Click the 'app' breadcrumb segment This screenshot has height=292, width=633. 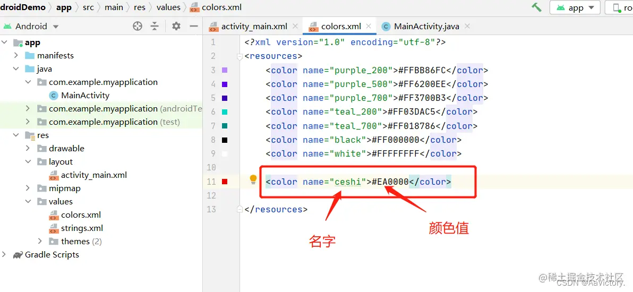coord(64,7)
